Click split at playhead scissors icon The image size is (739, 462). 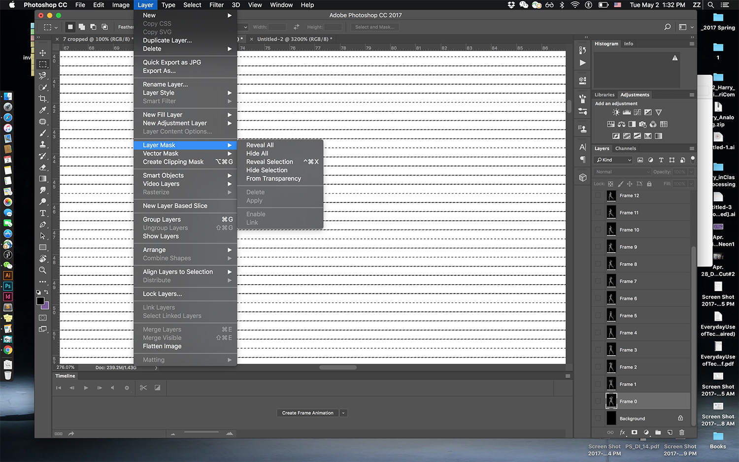(x=143, y=388)
